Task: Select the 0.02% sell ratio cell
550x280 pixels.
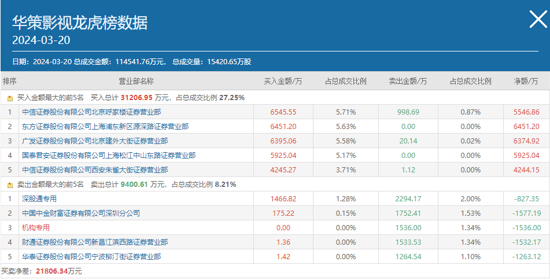Action: point(470,141)
